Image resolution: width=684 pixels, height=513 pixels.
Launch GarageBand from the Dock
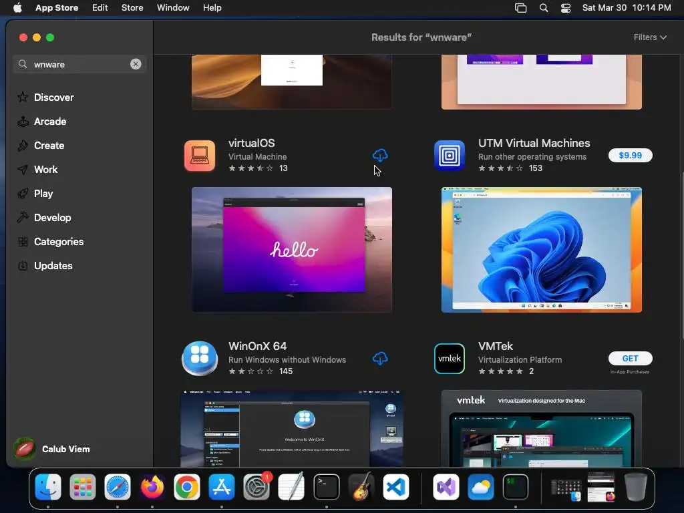point(361,487)
